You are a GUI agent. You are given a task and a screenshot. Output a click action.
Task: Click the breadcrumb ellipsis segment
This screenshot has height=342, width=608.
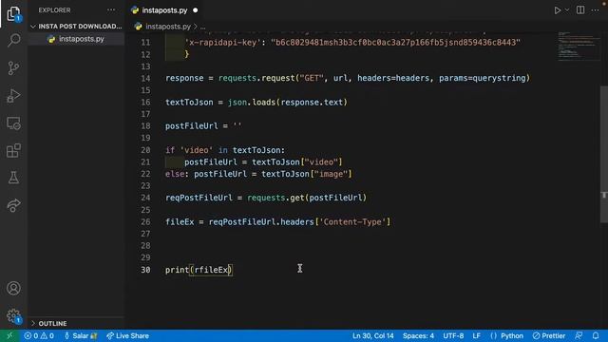tap(202, 27)
